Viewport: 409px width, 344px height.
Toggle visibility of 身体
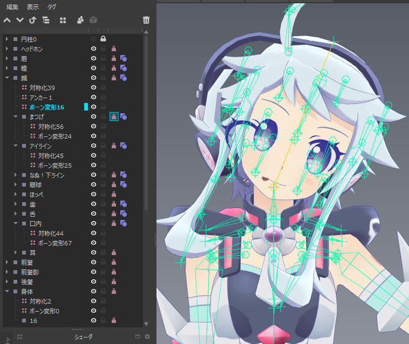click(93, 291)
